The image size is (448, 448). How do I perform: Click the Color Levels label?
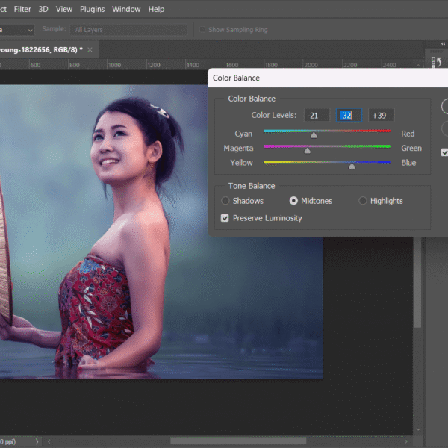(x=274, y=115)
